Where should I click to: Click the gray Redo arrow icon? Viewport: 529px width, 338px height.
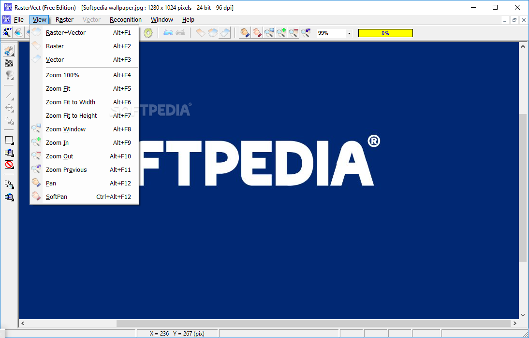pyautogui.click(x=180, y=33)
